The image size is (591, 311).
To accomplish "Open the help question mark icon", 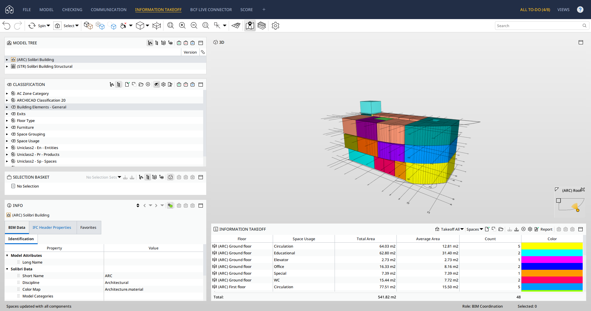I will [580, 10].
